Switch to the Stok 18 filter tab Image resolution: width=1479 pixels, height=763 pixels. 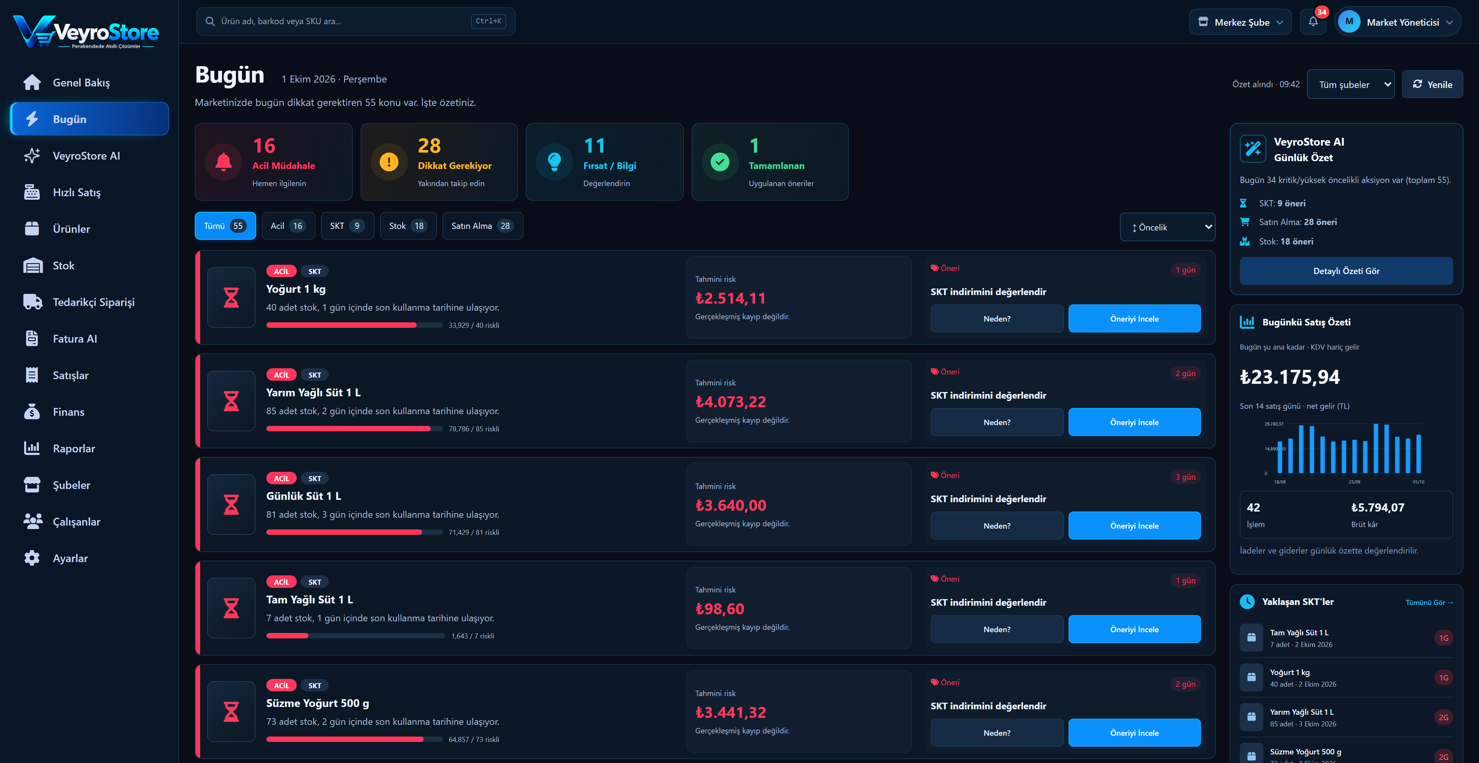coord(408,226)
